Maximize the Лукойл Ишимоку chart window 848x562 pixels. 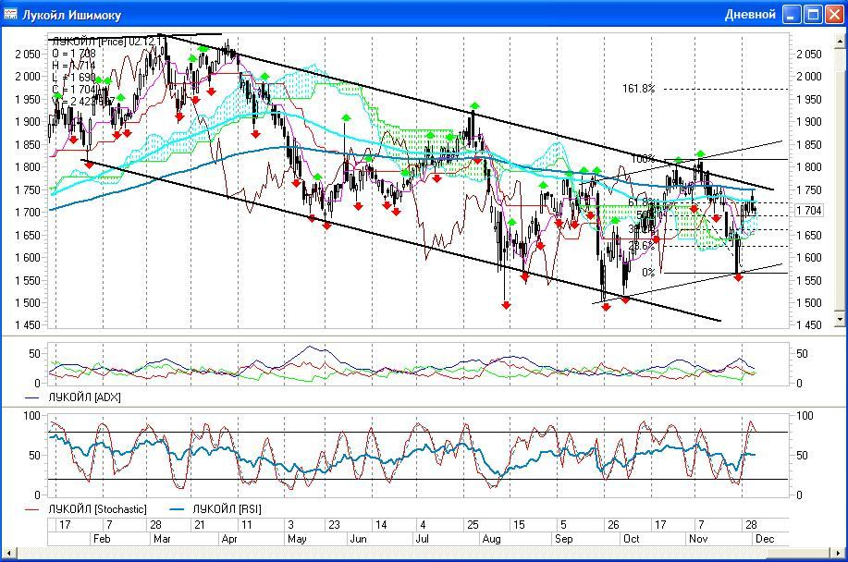point(813,14)
